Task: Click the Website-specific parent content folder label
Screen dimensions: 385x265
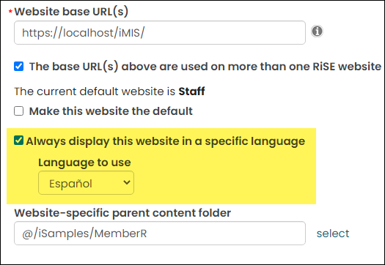Action: coord(122,213)
